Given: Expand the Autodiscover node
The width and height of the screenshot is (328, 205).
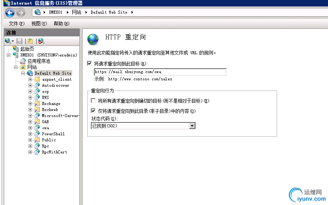Looking at the screenshot, I should [30, 85].
